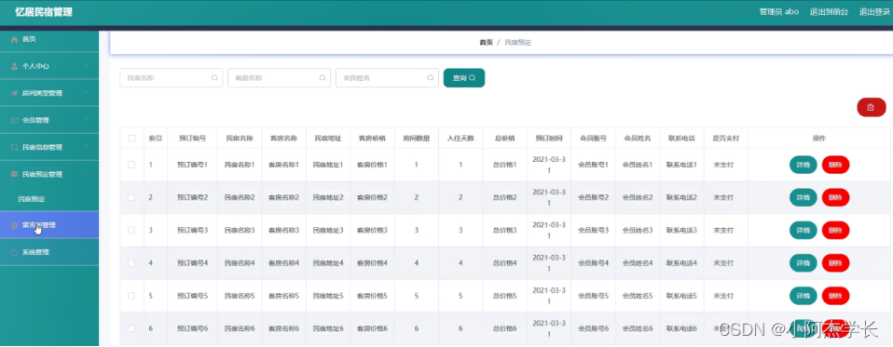This screenshot has width=893, height=347.
Task: Focus the 会员姓名 search input
Action: 387,78
